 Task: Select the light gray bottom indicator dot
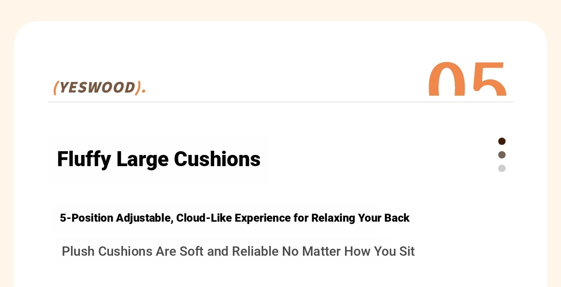tap(502, 168)
